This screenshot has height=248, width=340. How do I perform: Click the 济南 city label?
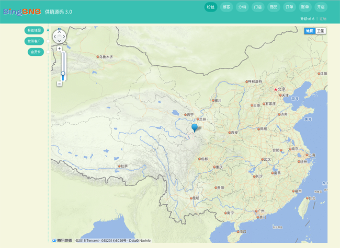point(284,114)
